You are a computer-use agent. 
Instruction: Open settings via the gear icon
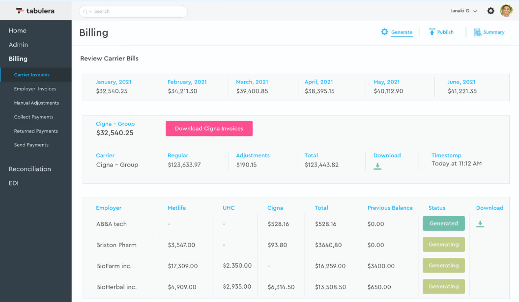[490, 11]
